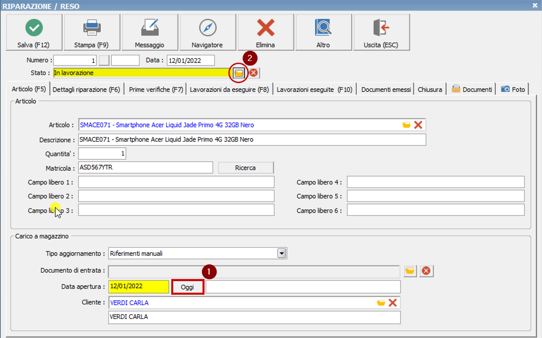542x338 pixels.
Task: Expand the Tipo aggiornamento dropdown
Action: [x=282, y=253]
